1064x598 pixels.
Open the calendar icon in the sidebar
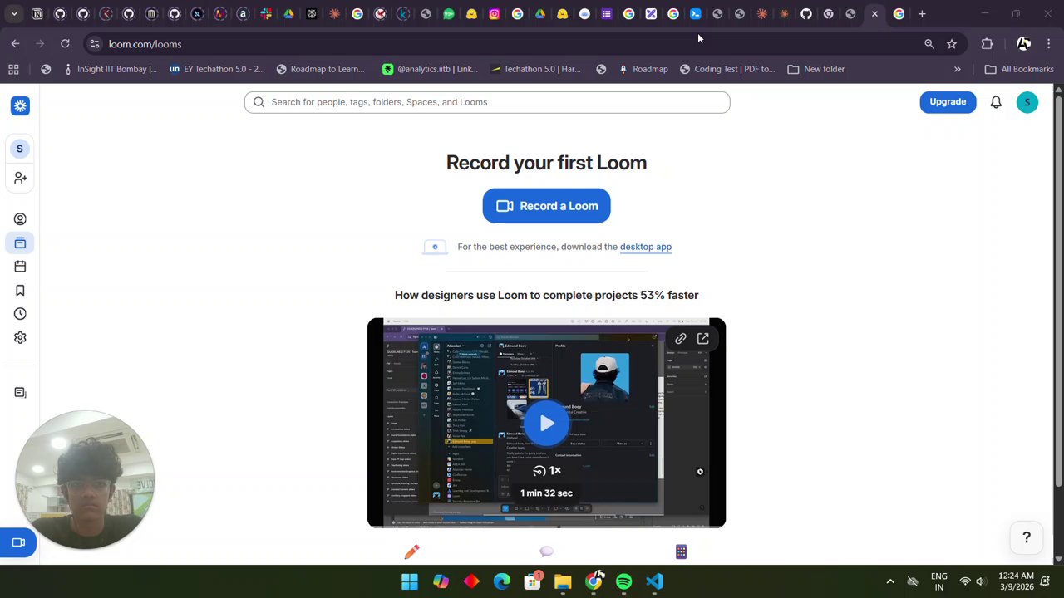20,267
